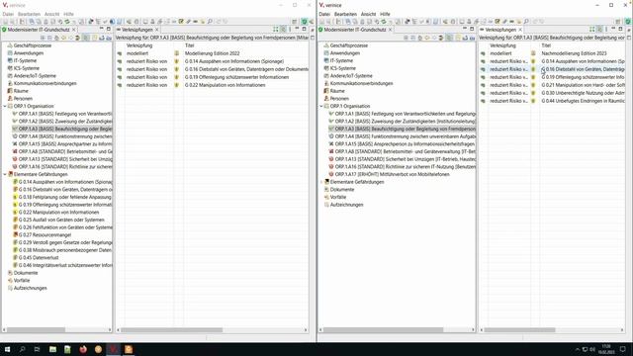
Task: Click Personen icon in right window tree
Action: click(x=326, y=99)
